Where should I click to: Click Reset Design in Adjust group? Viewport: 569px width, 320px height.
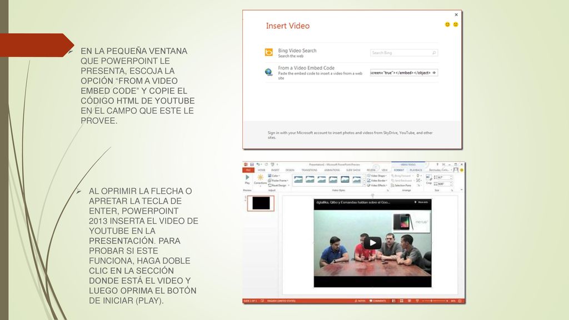coord(278,186)
